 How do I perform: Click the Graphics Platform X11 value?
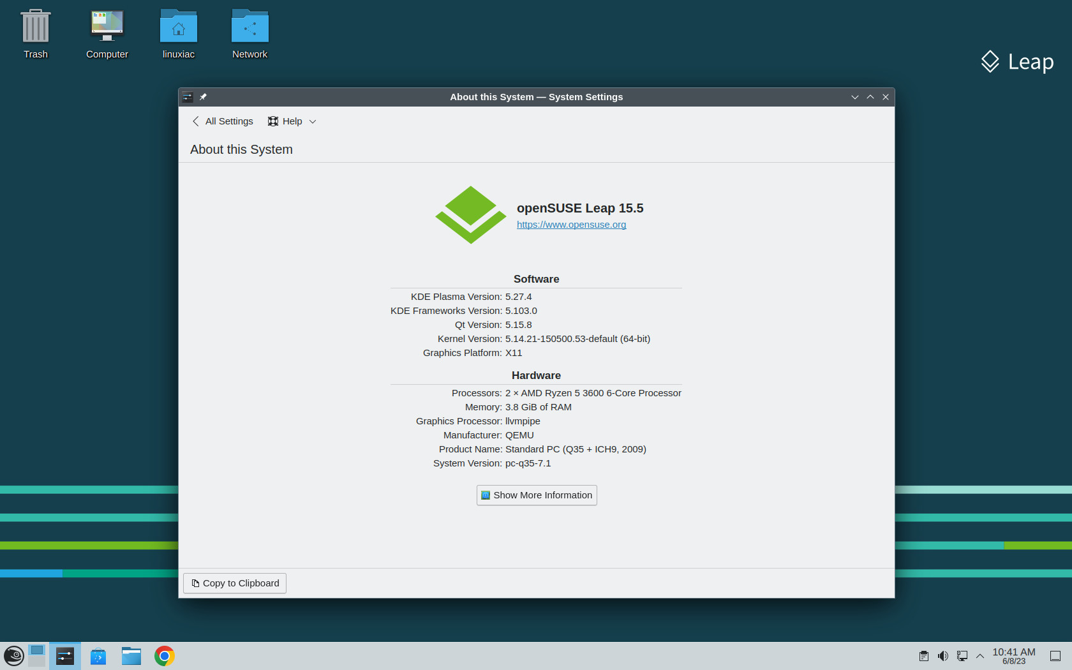coord(514,353)
